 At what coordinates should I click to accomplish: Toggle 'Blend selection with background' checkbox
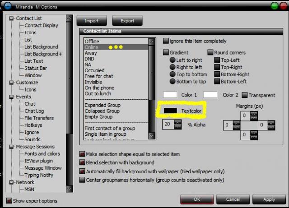pos(82,162)
